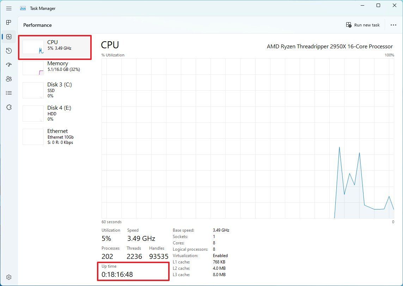Open the three-dot more options menu

[x=393, y=25]
